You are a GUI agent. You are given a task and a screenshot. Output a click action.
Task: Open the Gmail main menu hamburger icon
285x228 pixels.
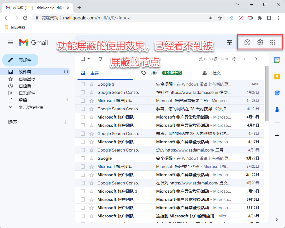(11, 42)
